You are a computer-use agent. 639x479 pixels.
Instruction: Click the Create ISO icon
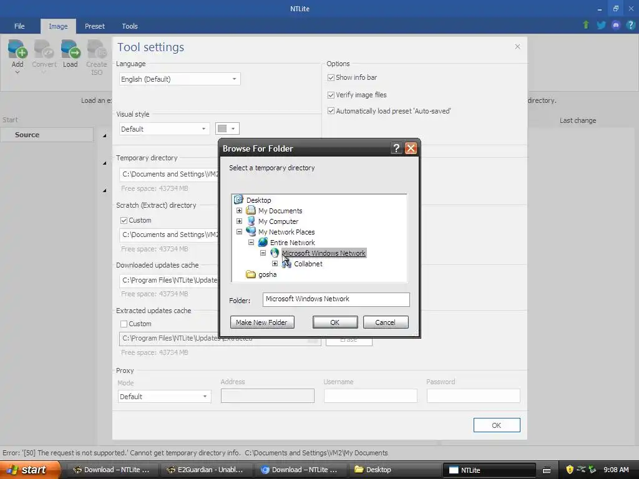97,49
